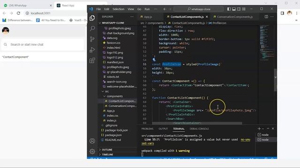Screen dimensions: 300x168
Task: View site information for localhost
Action: 27,13
